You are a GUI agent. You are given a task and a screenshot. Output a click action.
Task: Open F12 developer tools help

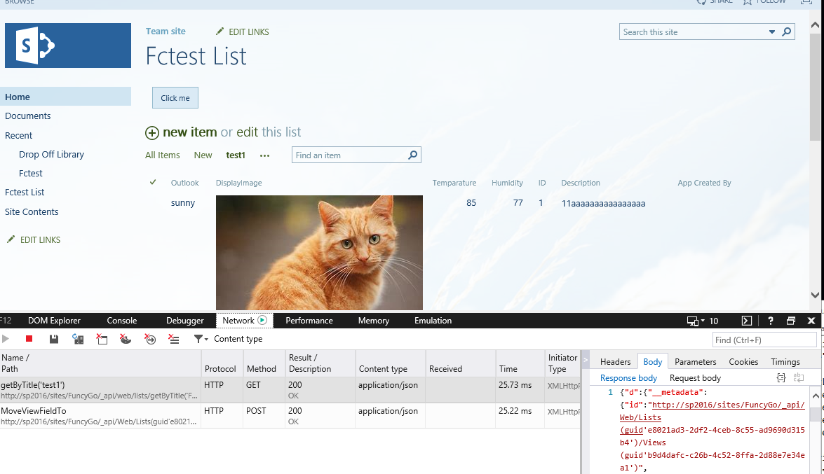click(x=770, y=321)
